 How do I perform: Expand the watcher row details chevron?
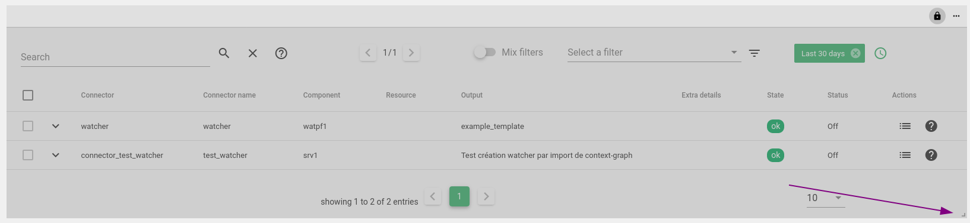pyautogui.click(x=56, y=126)
